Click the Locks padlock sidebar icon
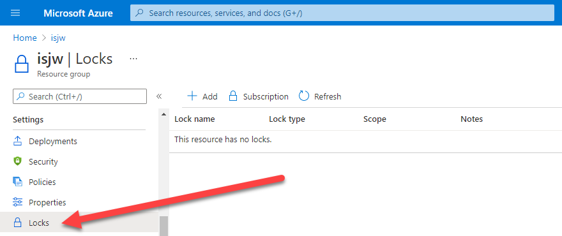This screenshot has width=562, height=236. tap(18, 223)
